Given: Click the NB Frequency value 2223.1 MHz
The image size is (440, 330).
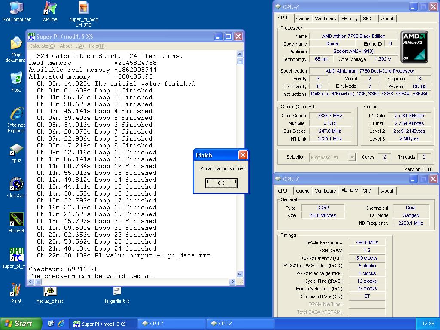Looking at the screenshot, I should click(410, 223).
